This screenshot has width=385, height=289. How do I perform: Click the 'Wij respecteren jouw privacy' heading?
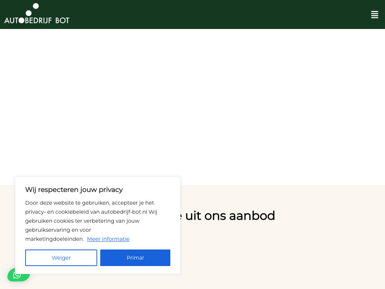coord(74,190)
